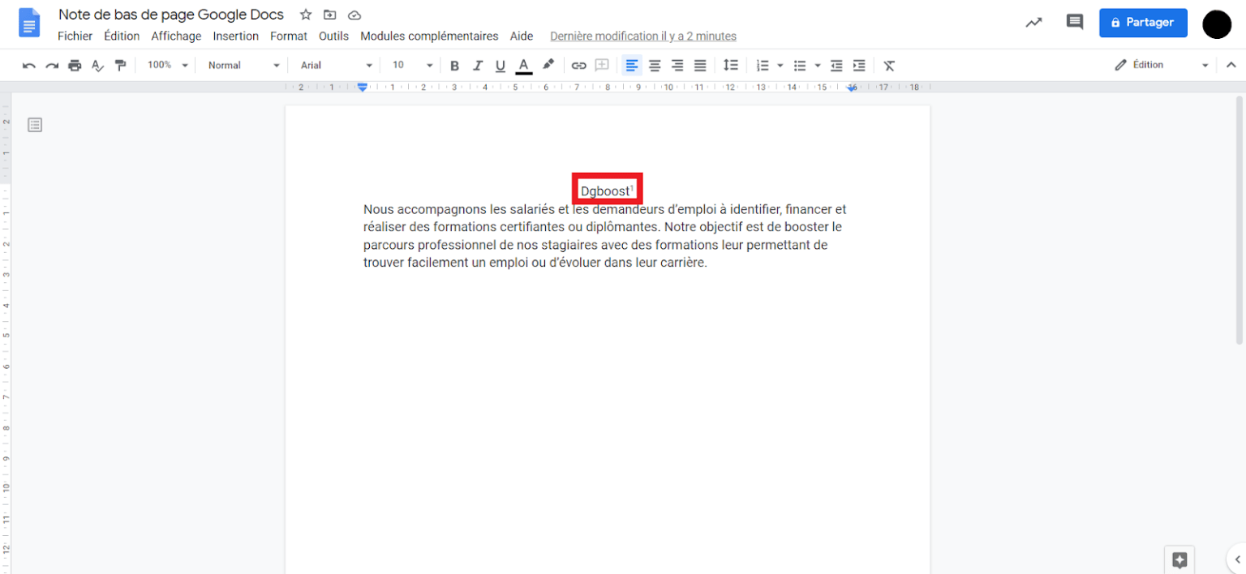Increase the indent
The height and width of the screenshot is (574, 1246).
[x=859, y=66]
